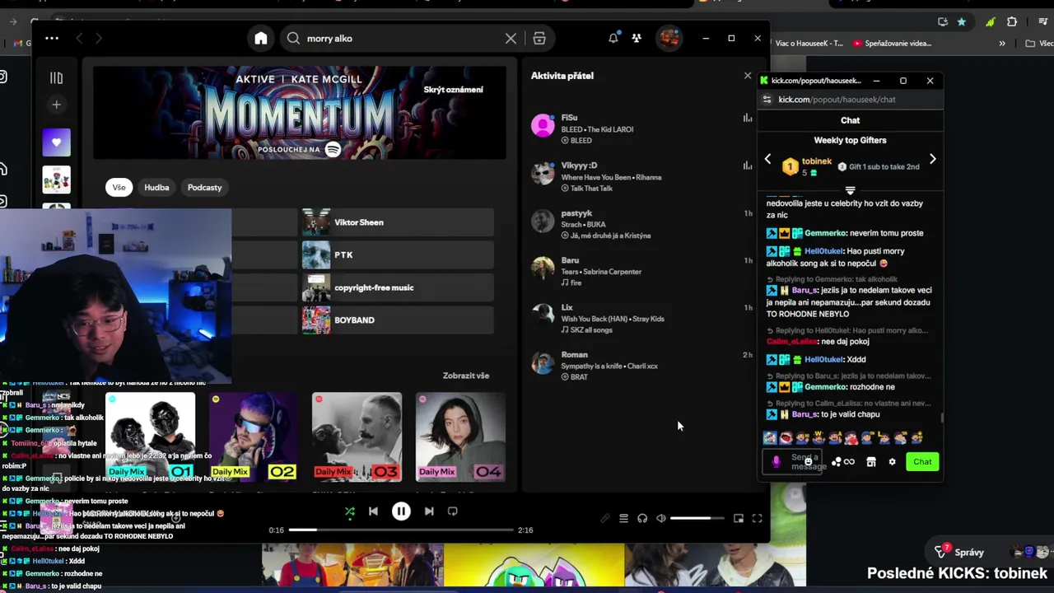This screenshot has height=593, width=1054.
Task: Open the mini player icon
Action: point(739,518)
